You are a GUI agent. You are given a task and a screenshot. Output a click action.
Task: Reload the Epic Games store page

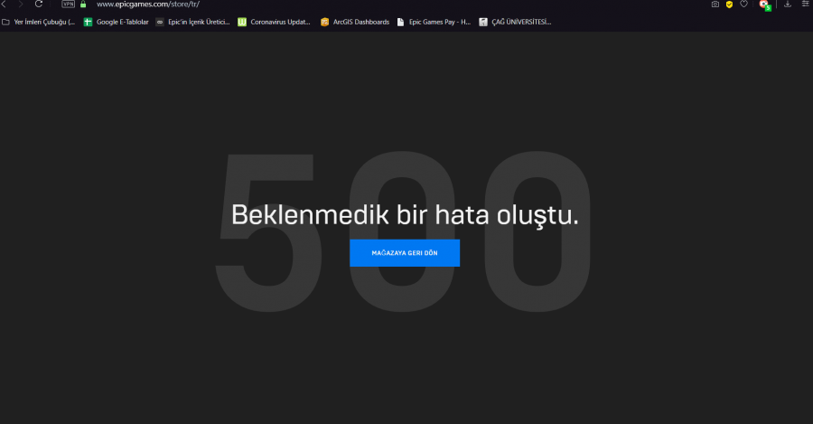(x=38, y=5)
